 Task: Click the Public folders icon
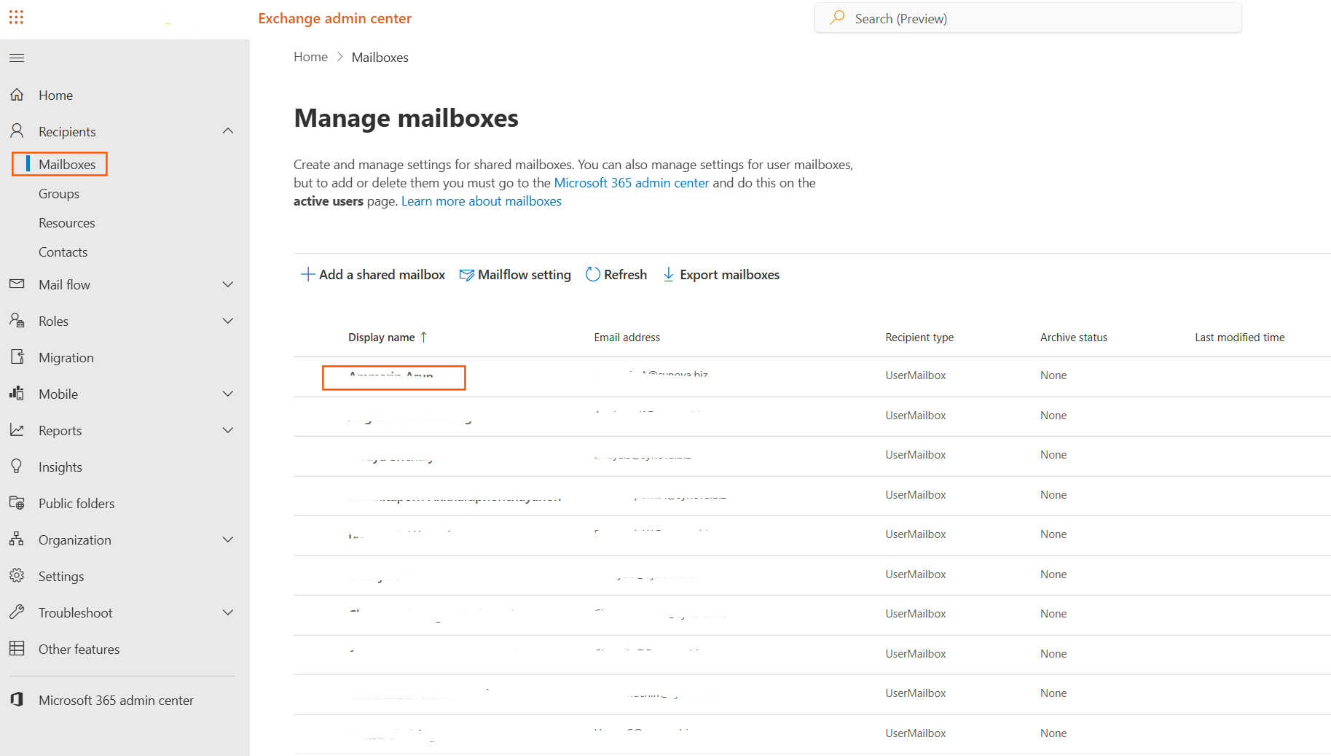point(17,503)
